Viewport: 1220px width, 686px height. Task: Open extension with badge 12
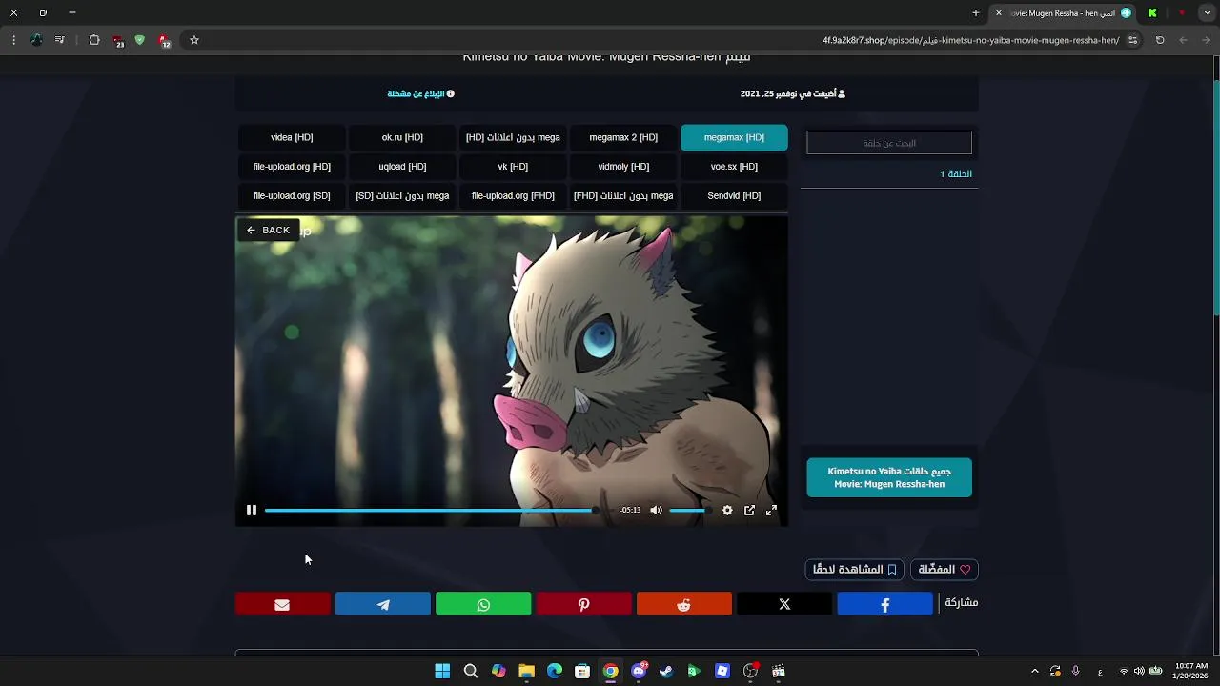point(164,41)
